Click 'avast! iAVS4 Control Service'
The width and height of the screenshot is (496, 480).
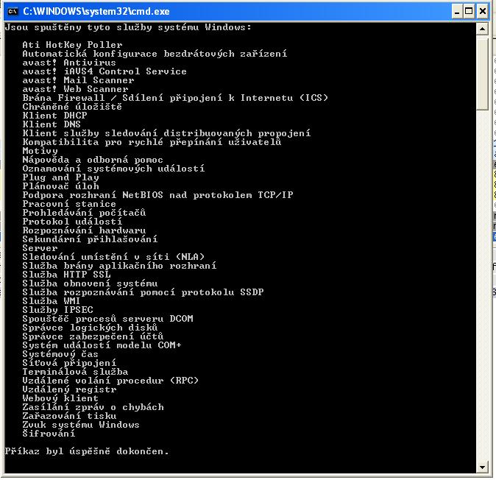(104, 71)
